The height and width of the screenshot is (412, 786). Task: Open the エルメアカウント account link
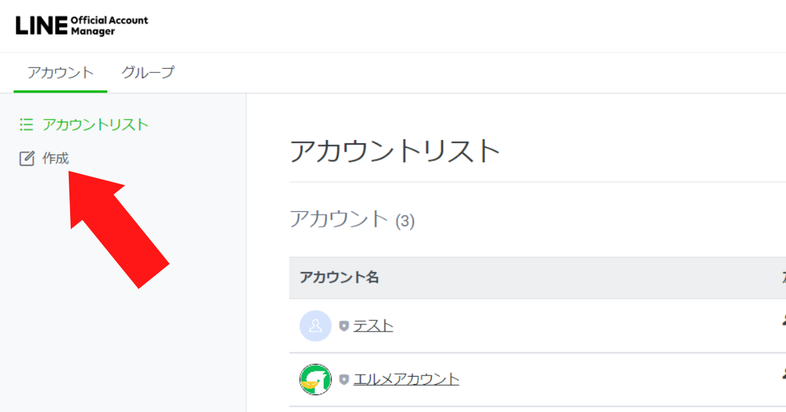(406, 379)
